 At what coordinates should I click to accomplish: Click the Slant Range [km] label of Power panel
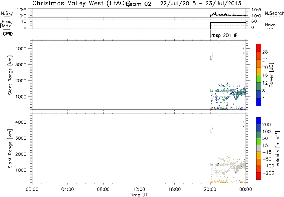point(10,75)
